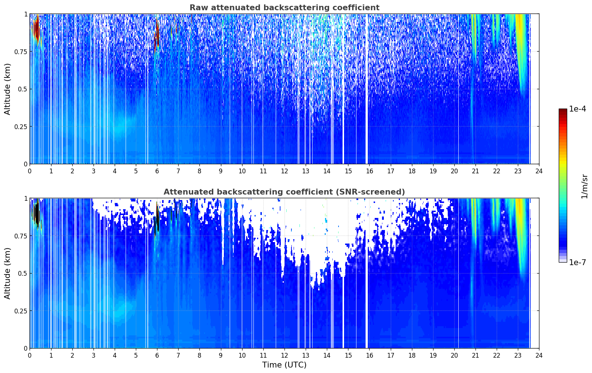Click the 6 hour tick on bottom plot

[x=157, y=355]
